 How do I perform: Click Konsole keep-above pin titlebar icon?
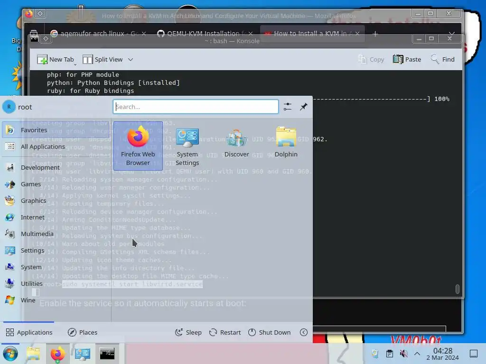click(x=46, y=38)
